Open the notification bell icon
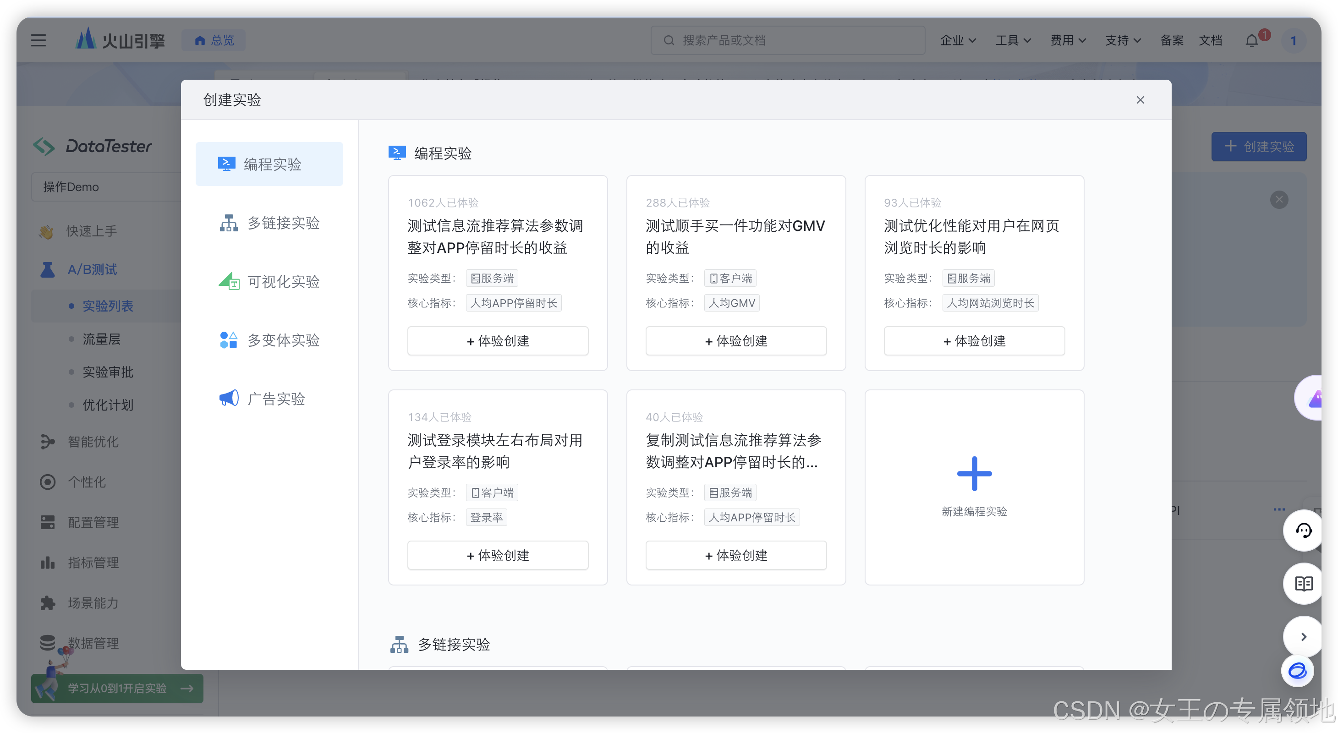 [1252, 40]
